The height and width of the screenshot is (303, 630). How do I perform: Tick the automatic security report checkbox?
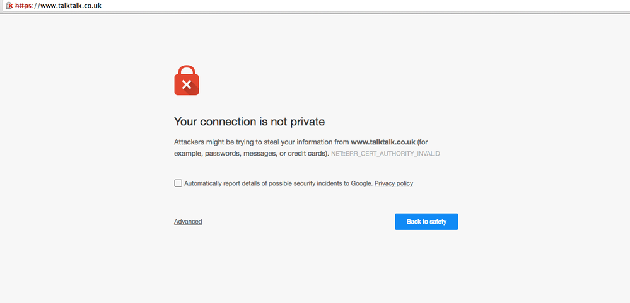pyautogui.click(x=178, y=183)
